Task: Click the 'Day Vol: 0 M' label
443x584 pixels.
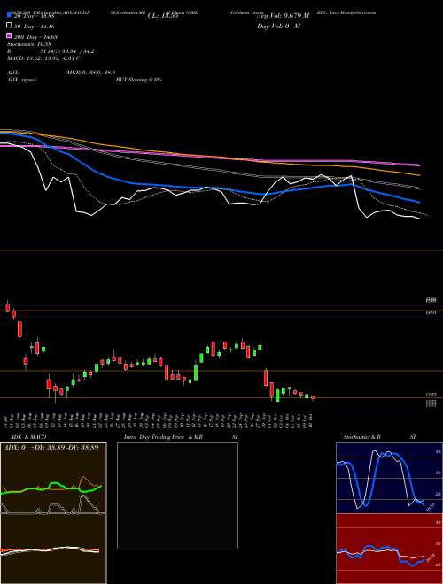Action: click(x=278, y=27)
